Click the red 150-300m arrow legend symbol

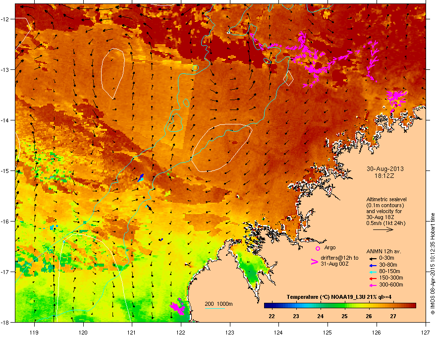(373, 279)
